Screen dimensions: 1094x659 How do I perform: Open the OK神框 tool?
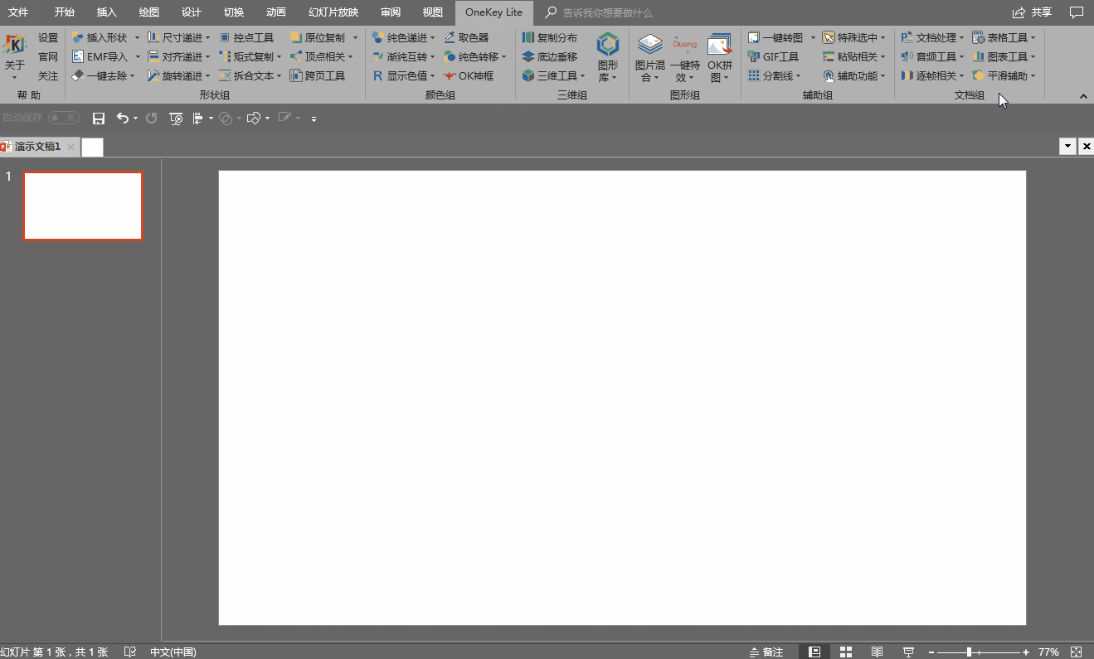coord(469,76)
